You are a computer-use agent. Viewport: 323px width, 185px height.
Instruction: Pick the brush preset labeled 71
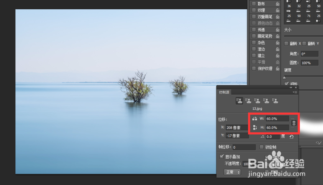(x=308, y=13)
